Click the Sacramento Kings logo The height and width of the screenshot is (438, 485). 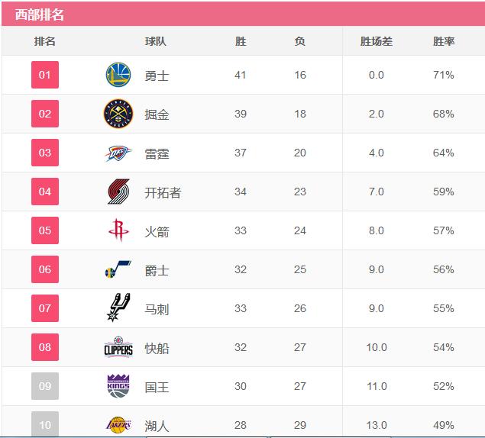(x=118, y=386)
